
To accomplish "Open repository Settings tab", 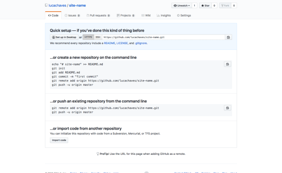I will [184, 16].
